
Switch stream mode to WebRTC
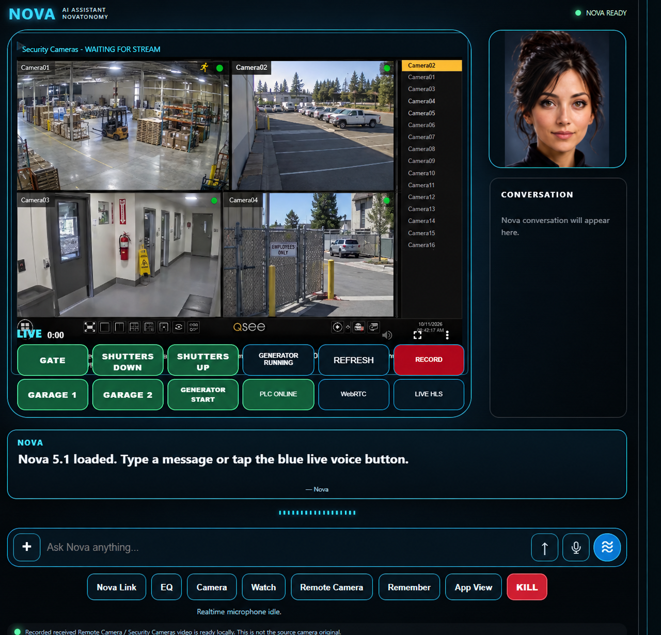(354, 394)
